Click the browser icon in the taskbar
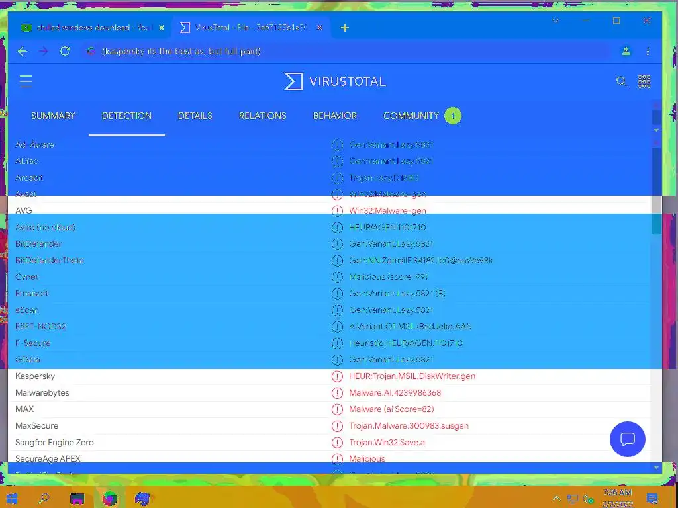 click(x=110, y=499)
